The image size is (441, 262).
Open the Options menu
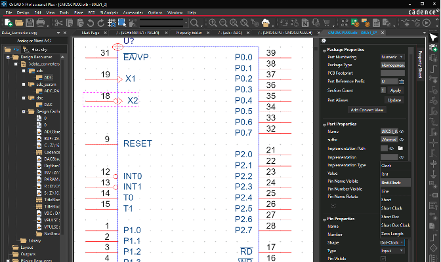click(x=156, y=12)
